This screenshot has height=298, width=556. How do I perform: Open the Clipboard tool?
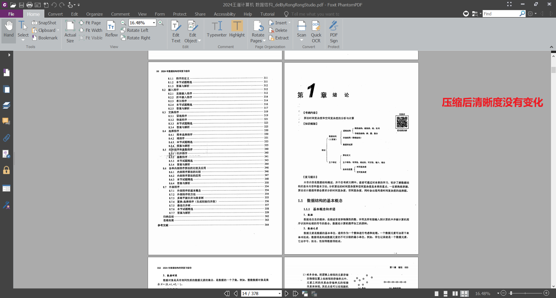pos(44,30)
